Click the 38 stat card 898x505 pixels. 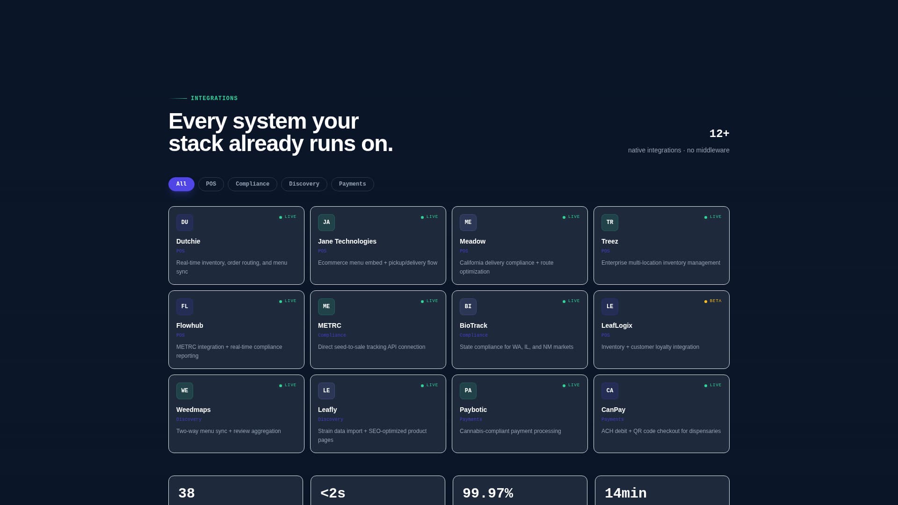236,491
